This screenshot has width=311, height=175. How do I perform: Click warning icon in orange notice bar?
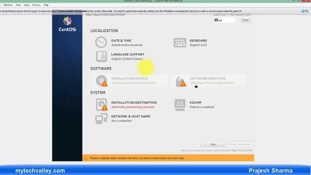[86, 158]
